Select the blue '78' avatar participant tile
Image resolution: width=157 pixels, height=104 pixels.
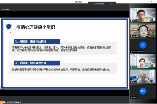[x=143, y=46]
